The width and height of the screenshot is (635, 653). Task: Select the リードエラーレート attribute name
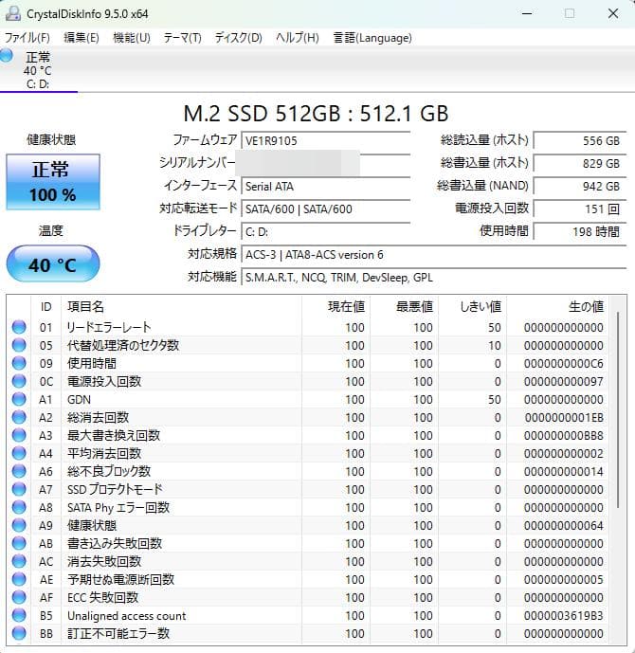tap(109, 327)
